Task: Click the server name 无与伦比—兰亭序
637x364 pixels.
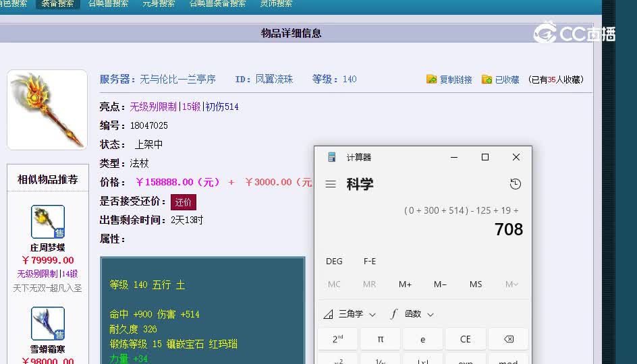Action: (x=178, y=79)
